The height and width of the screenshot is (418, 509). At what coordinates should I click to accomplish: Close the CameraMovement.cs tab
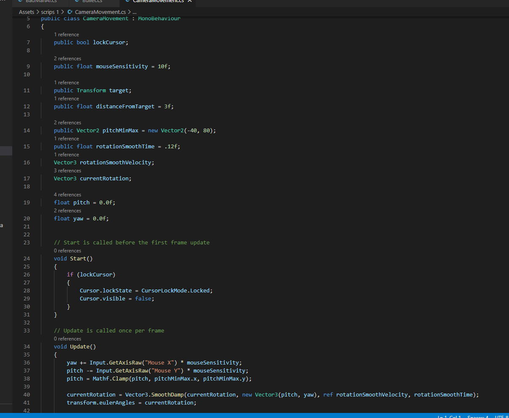189,2
